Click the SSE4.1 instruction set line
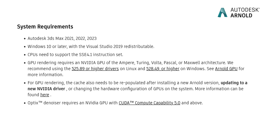 click(x=75, y=55)
